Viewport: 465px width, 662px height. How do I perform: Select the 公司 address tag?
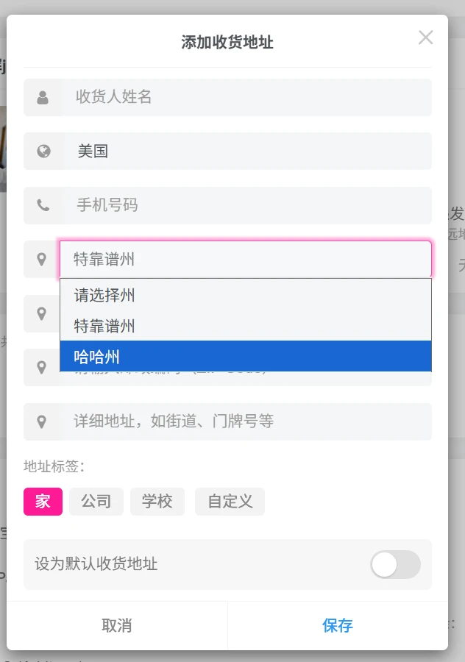point(96,502)
